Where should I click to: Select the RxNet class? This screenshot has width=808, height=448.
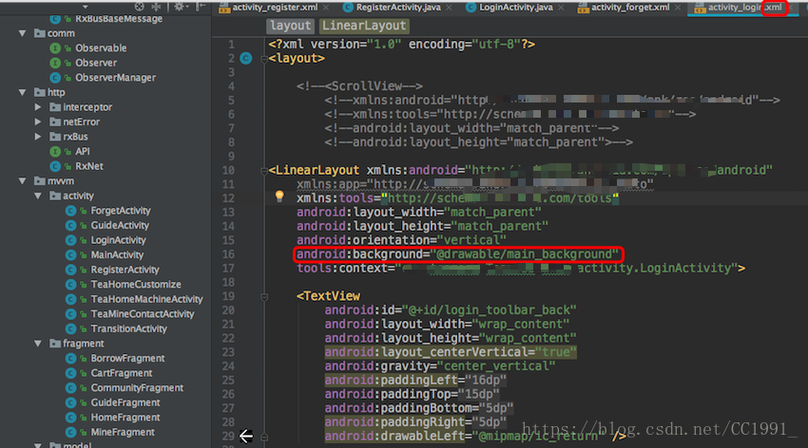click(89, 167)
